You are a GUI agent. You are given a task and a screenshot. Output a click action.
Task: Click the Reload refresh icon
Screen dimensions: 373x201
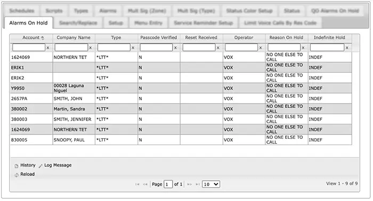click(x=17, y=175)
